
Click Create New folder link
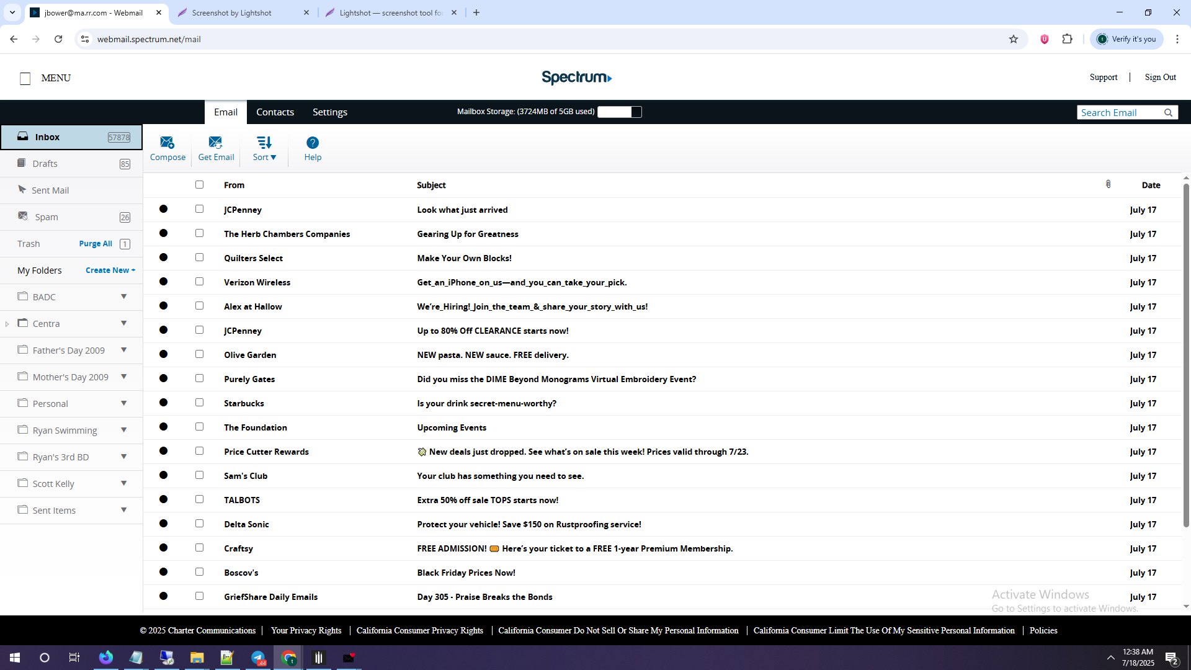110,270
